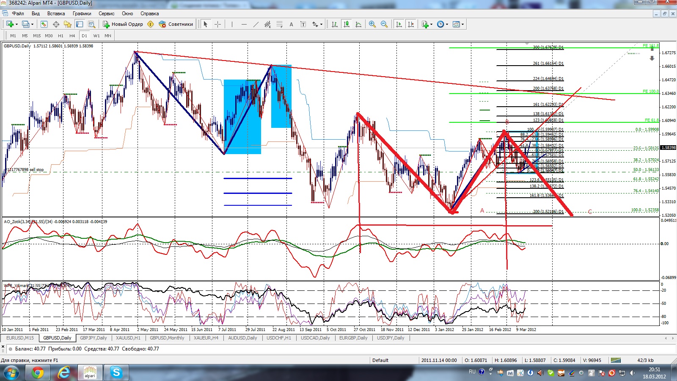Open Skype from the Windows taskbar

click(116, 373)
